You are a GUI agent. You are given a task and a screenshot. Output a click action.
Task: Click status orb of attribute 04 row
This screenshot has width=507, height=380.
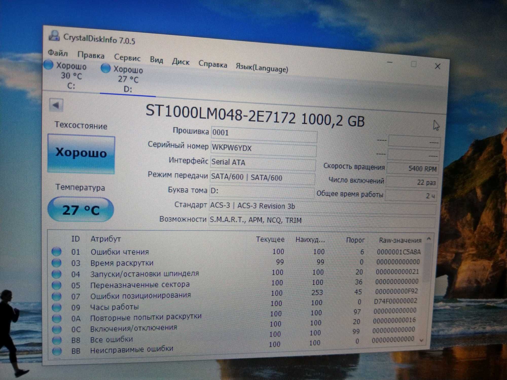[57, 274]
